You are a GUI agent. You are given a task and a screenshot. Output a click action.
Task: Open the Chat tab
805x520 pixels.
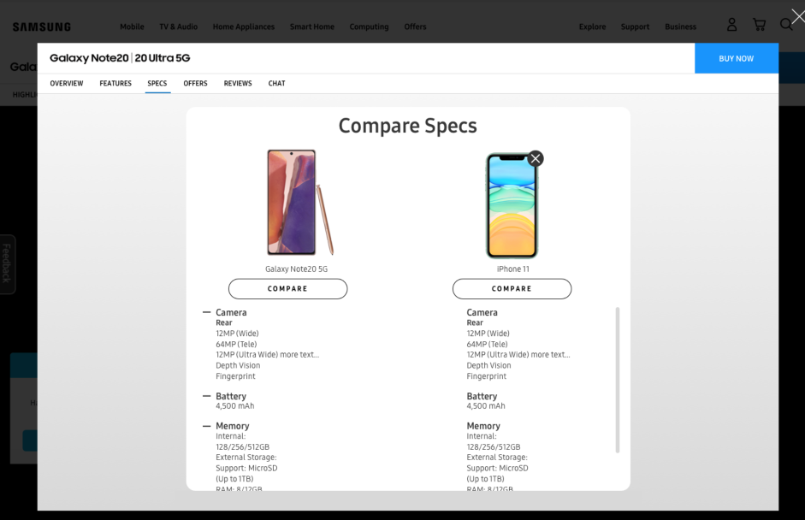click(x=276, y=83)
